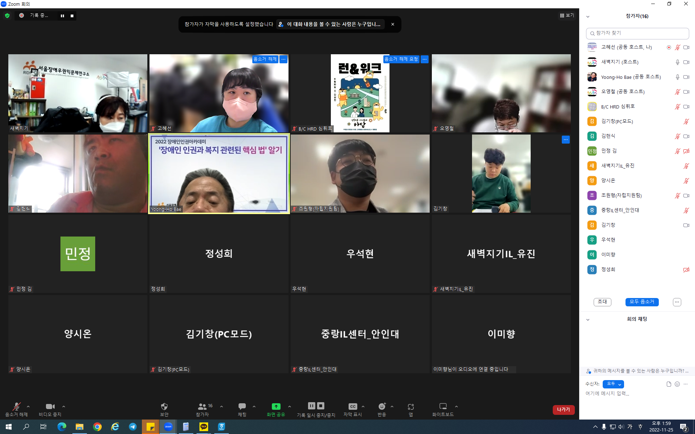Click the 모두 음소거 mute all button
The image size is (695, 434).
(x=642, y=302)
